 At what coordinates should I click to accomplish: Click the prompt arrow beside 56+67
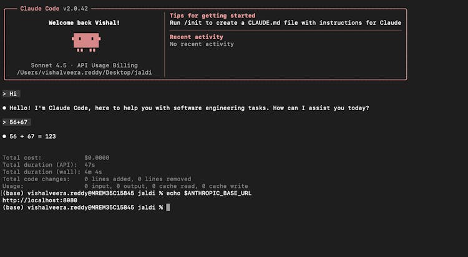tap(4, 122)
